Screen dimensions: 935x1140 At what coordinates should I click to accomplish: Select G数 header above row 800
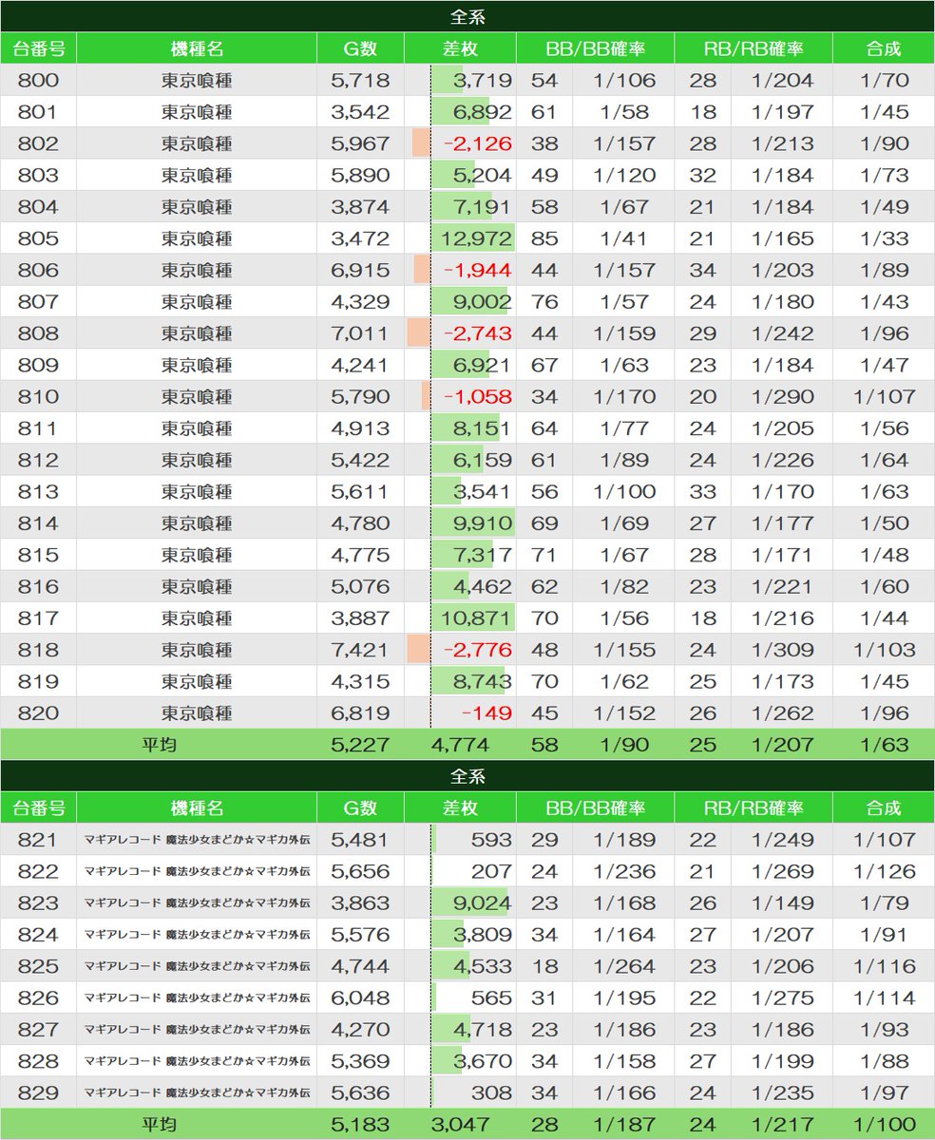[360, 48]
